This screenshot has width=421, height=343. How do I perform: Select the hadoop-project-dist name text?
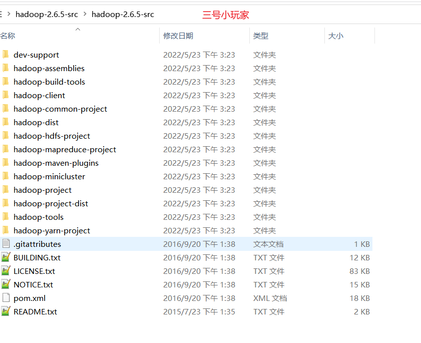click(51, 204)
